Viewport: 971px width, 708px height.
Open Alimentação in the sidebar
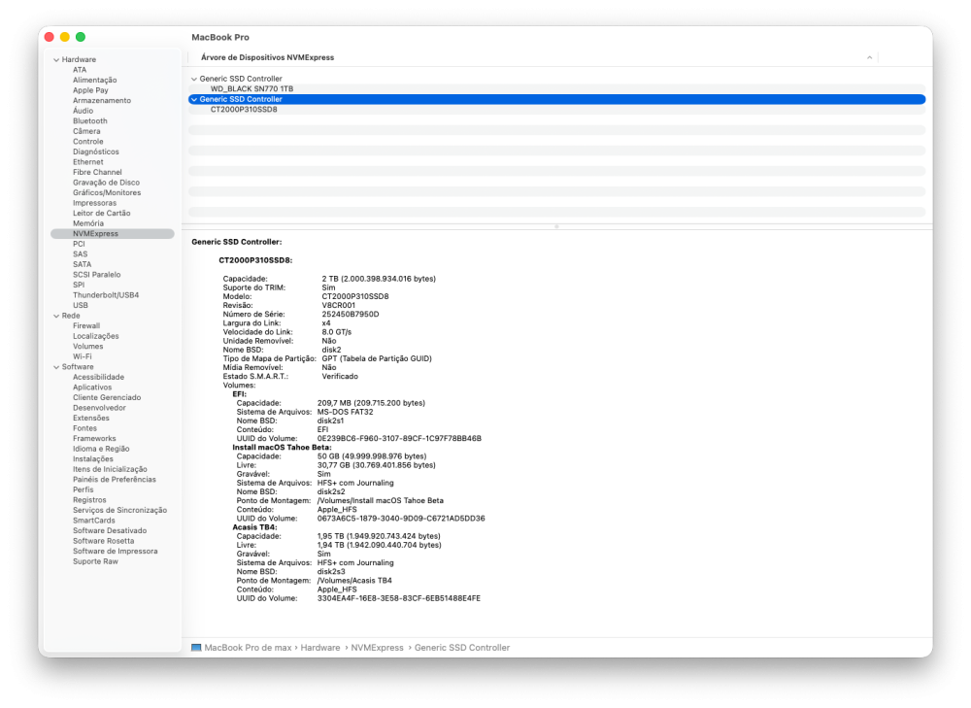pyautogui.click(x=95, y=80)
